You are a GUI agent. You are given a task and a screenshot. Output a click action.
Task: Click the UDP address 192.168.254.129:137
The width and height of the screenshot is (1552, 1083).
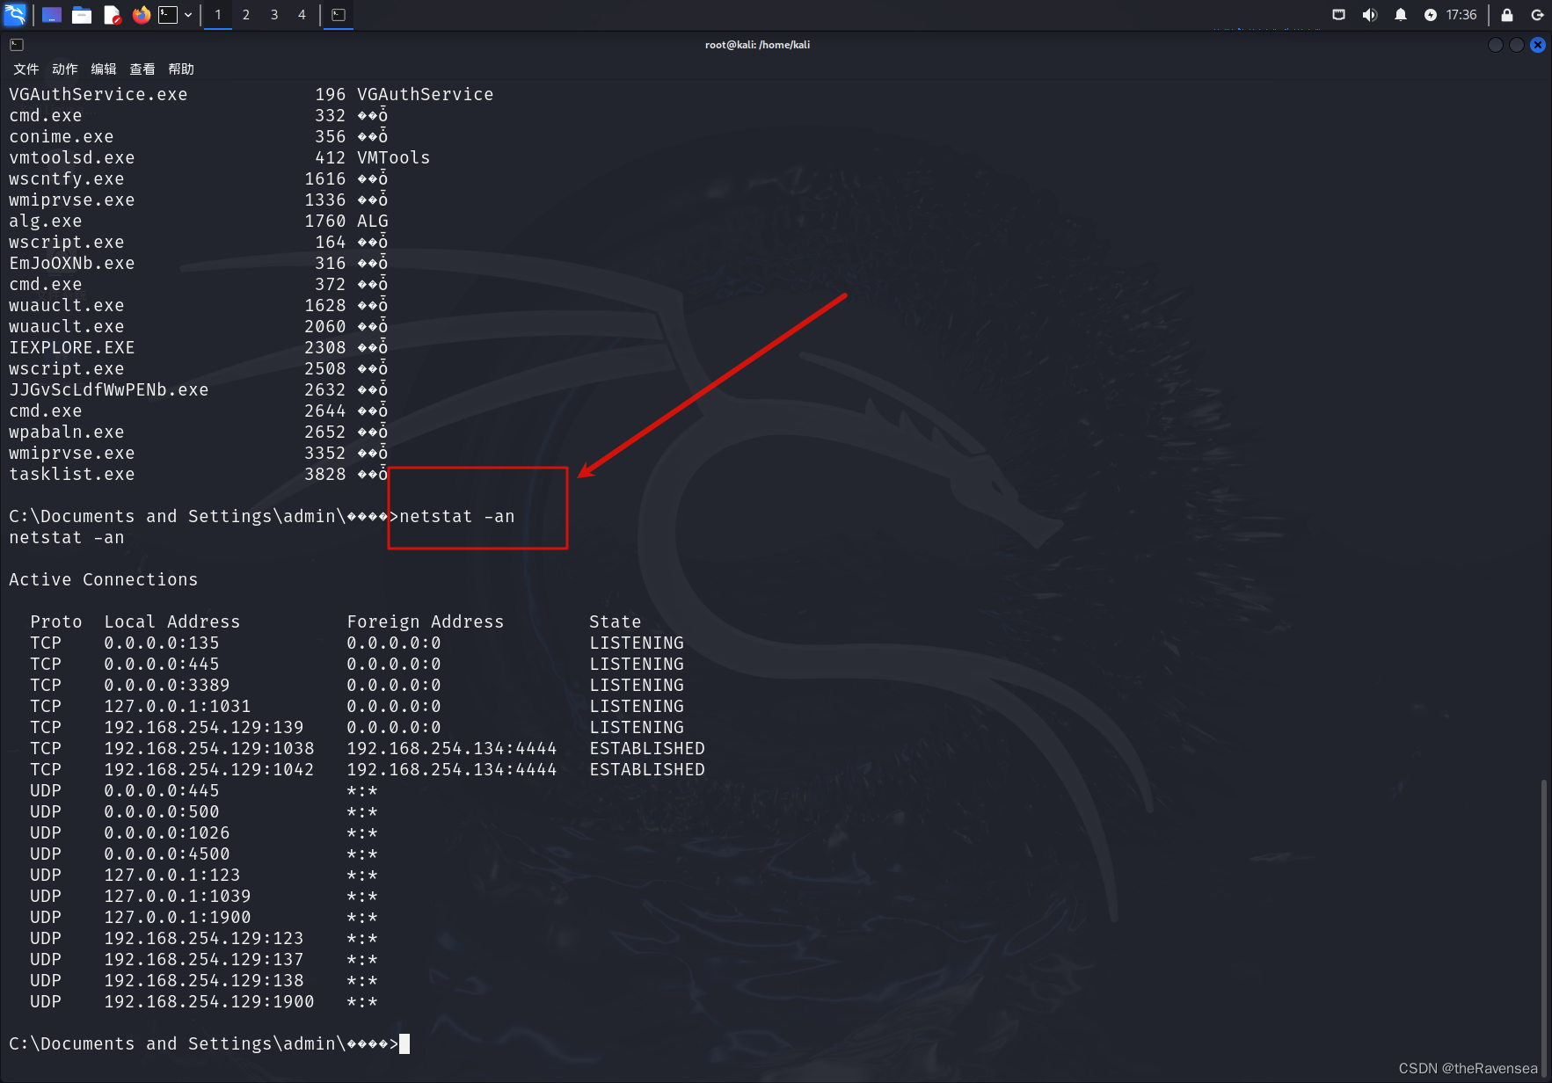[x=204, y=959]
